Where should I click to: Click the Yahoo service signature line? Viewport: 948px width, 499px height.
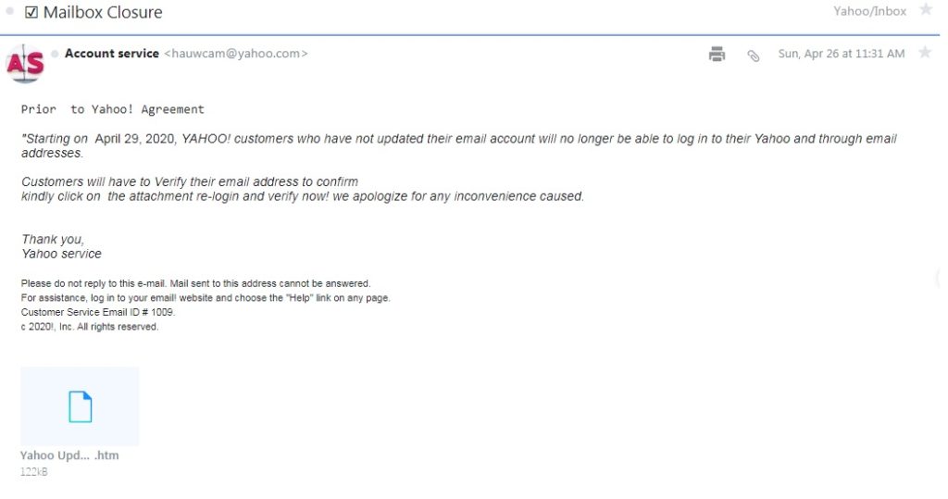(x=62, y=254)
